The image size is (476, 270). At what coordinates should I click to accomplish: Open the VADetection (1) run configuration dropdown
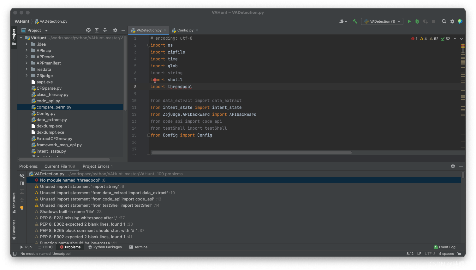point(382,21)
